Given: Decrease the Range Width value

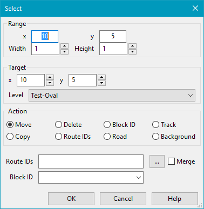Looking at the screenshot, I should click(64, 52).
